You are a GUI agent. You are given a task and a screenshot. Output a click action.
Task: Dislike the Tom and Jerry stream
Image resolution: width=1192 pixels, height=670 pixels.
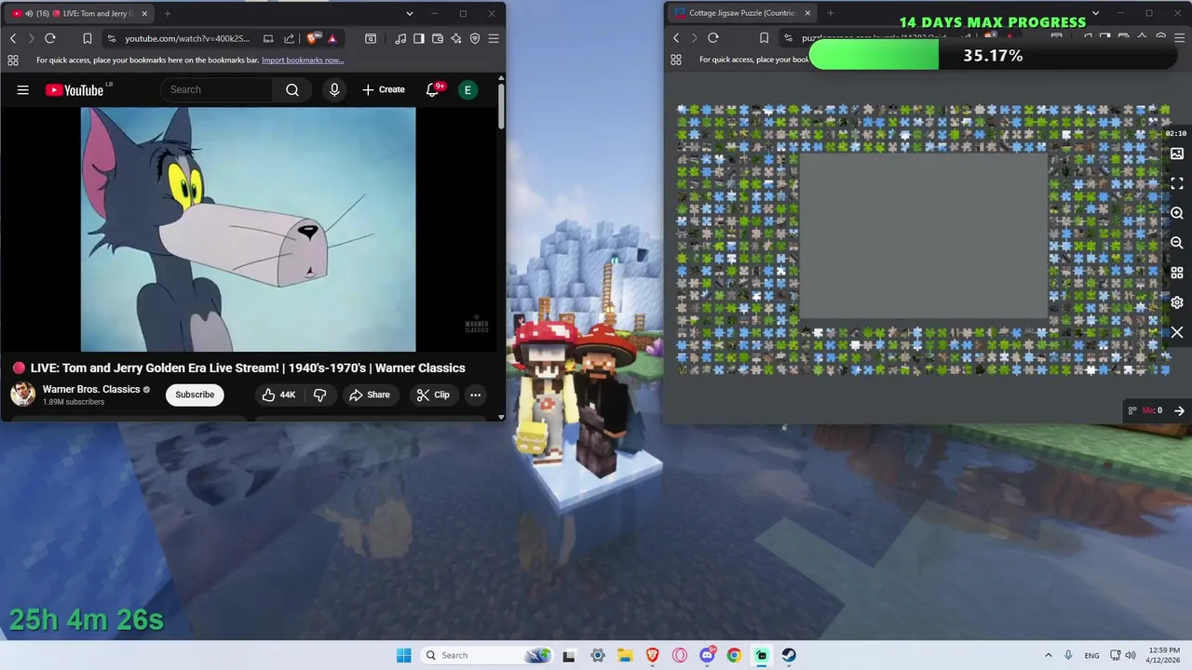click(319, 395)
